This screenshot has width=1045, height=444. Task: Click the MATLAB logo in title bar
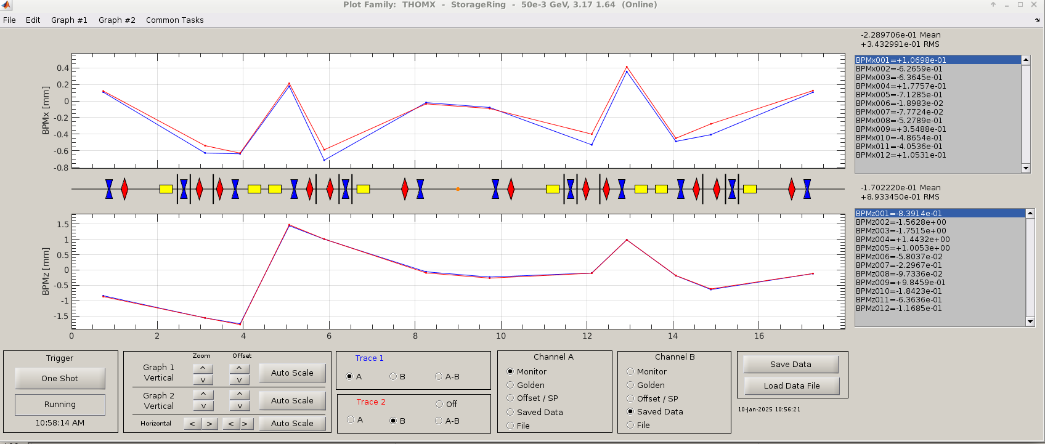click(6, 5)
